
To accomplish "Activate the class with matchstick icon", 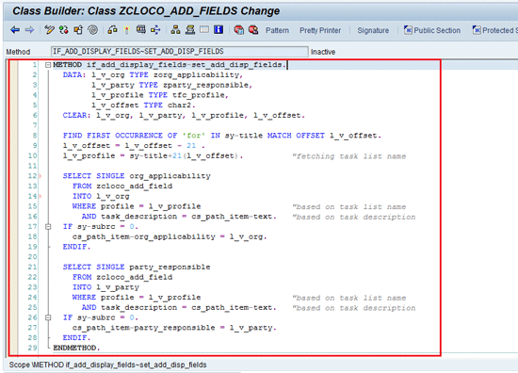I will (x=127, y=30).
